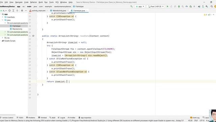
Task: Open the Profiler tool window
Action: point(72,118)
